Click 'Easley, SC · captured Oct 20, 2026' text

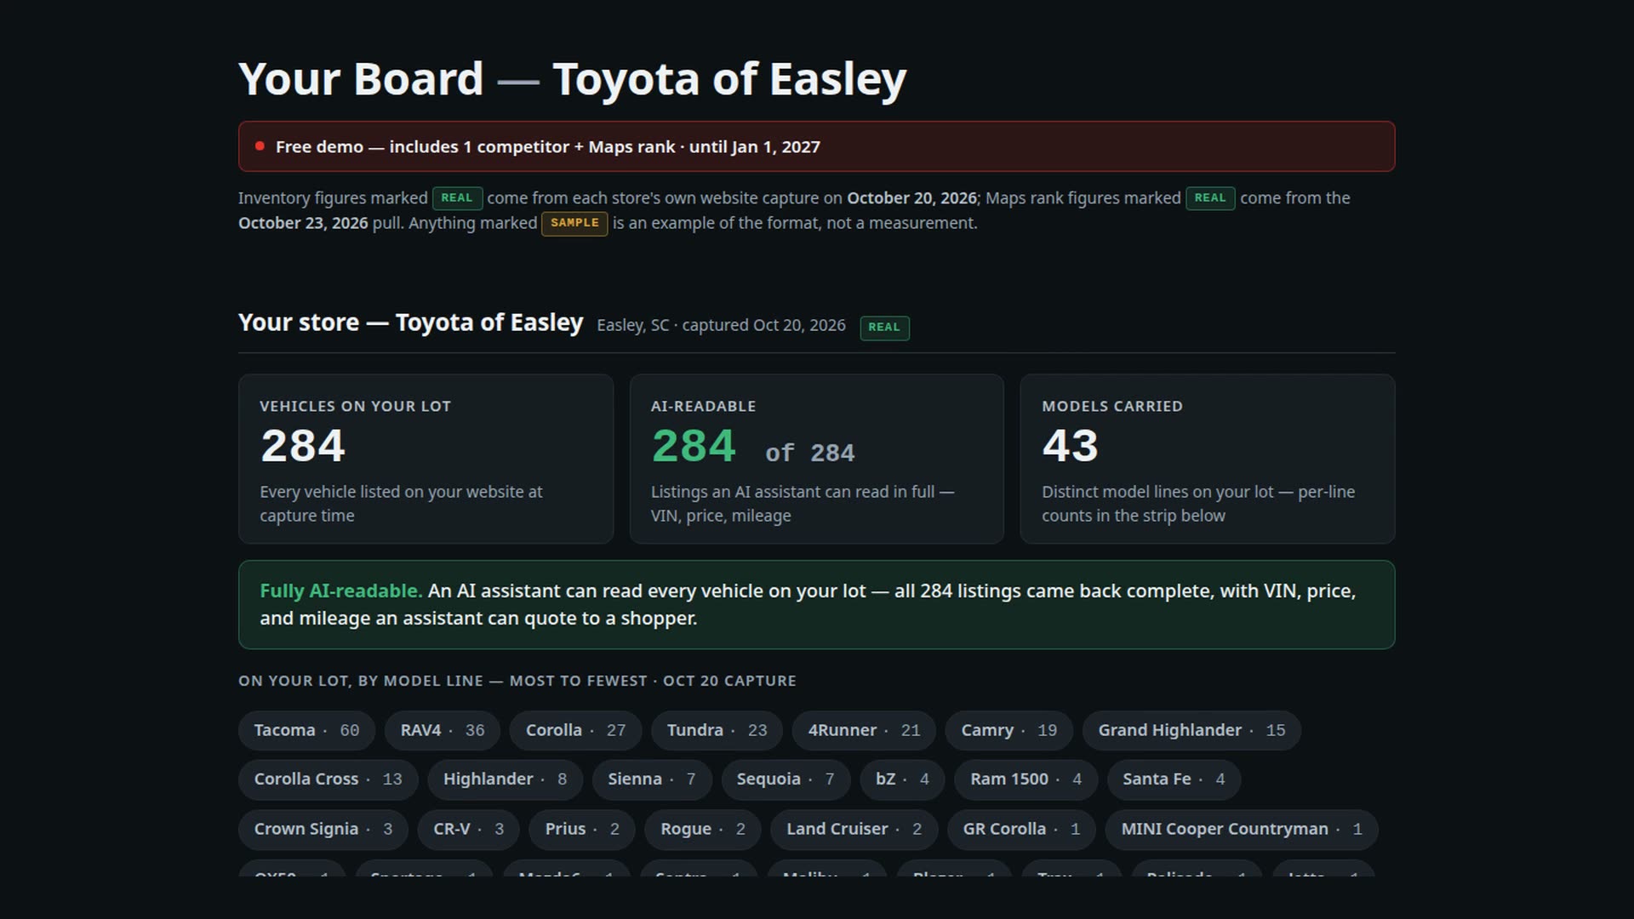pyautogui.click(x=721, y=325)
